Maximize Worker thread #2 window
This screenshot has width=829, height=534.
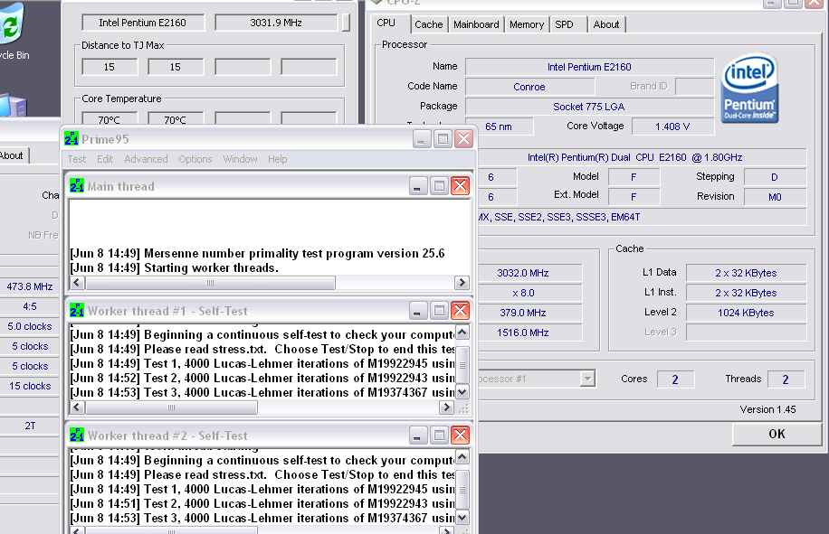click(439, 436)
